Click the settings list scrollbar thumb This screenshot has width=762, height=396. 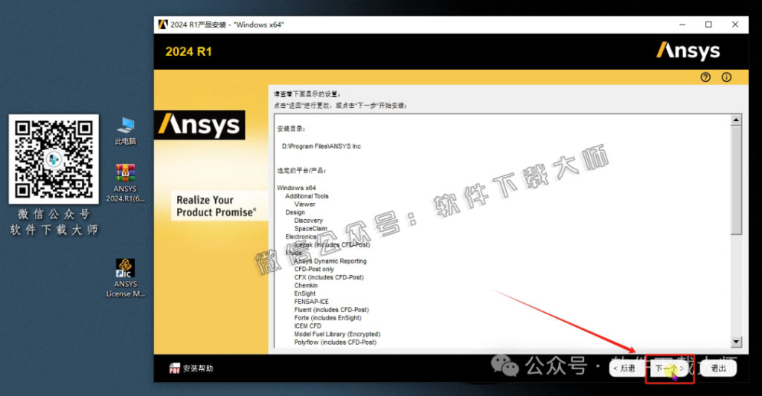pyautogui.click(x=736, y=180)
